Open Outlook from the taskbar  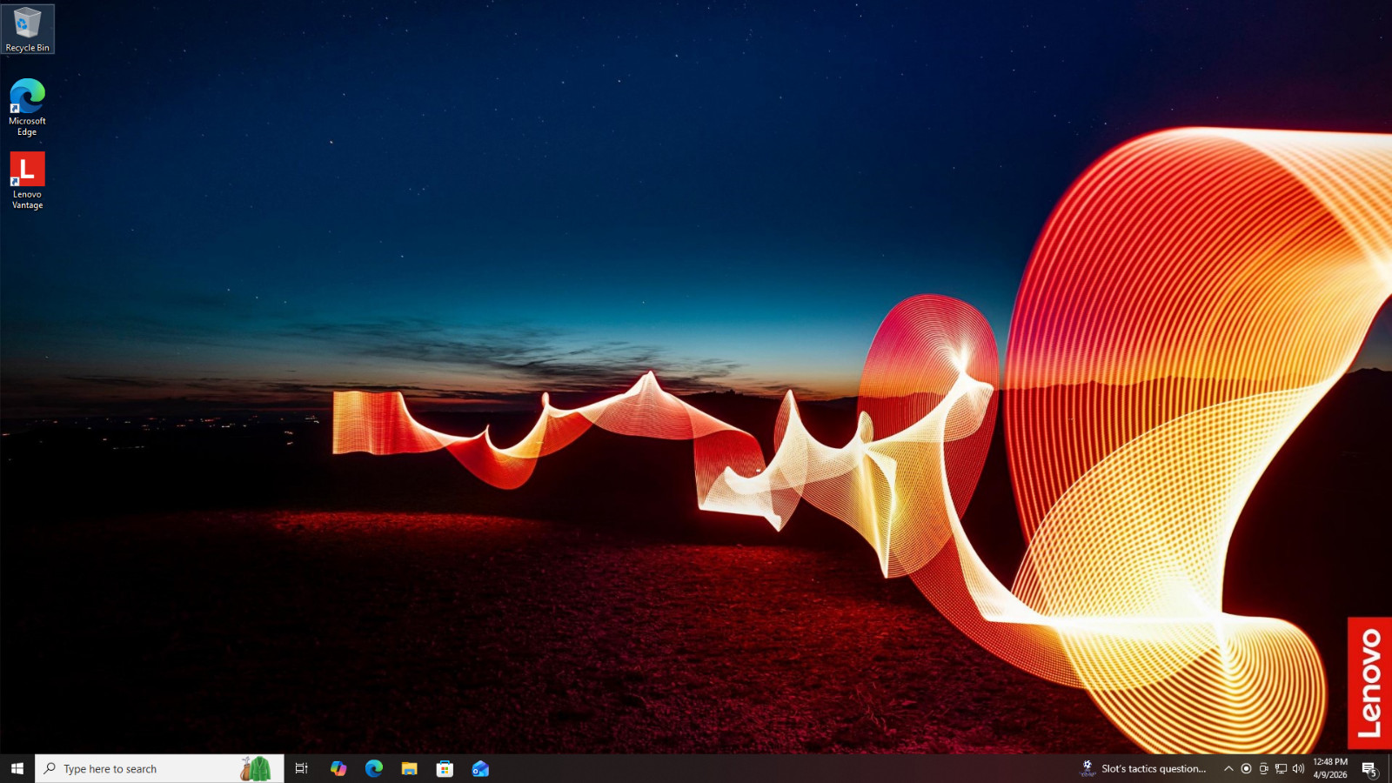(x=480, y=768)
